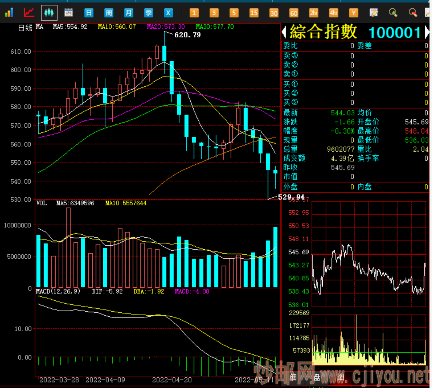Click left arrow beside 綜合指數 title
This screenshot has height=388, width=432.
(x=284, y=32)
